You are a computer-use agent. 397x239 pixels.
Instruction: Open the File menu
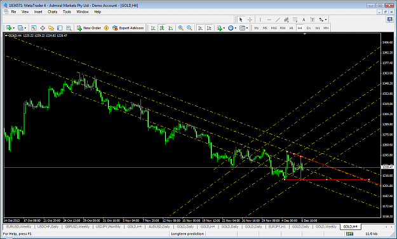coord(13,11)
